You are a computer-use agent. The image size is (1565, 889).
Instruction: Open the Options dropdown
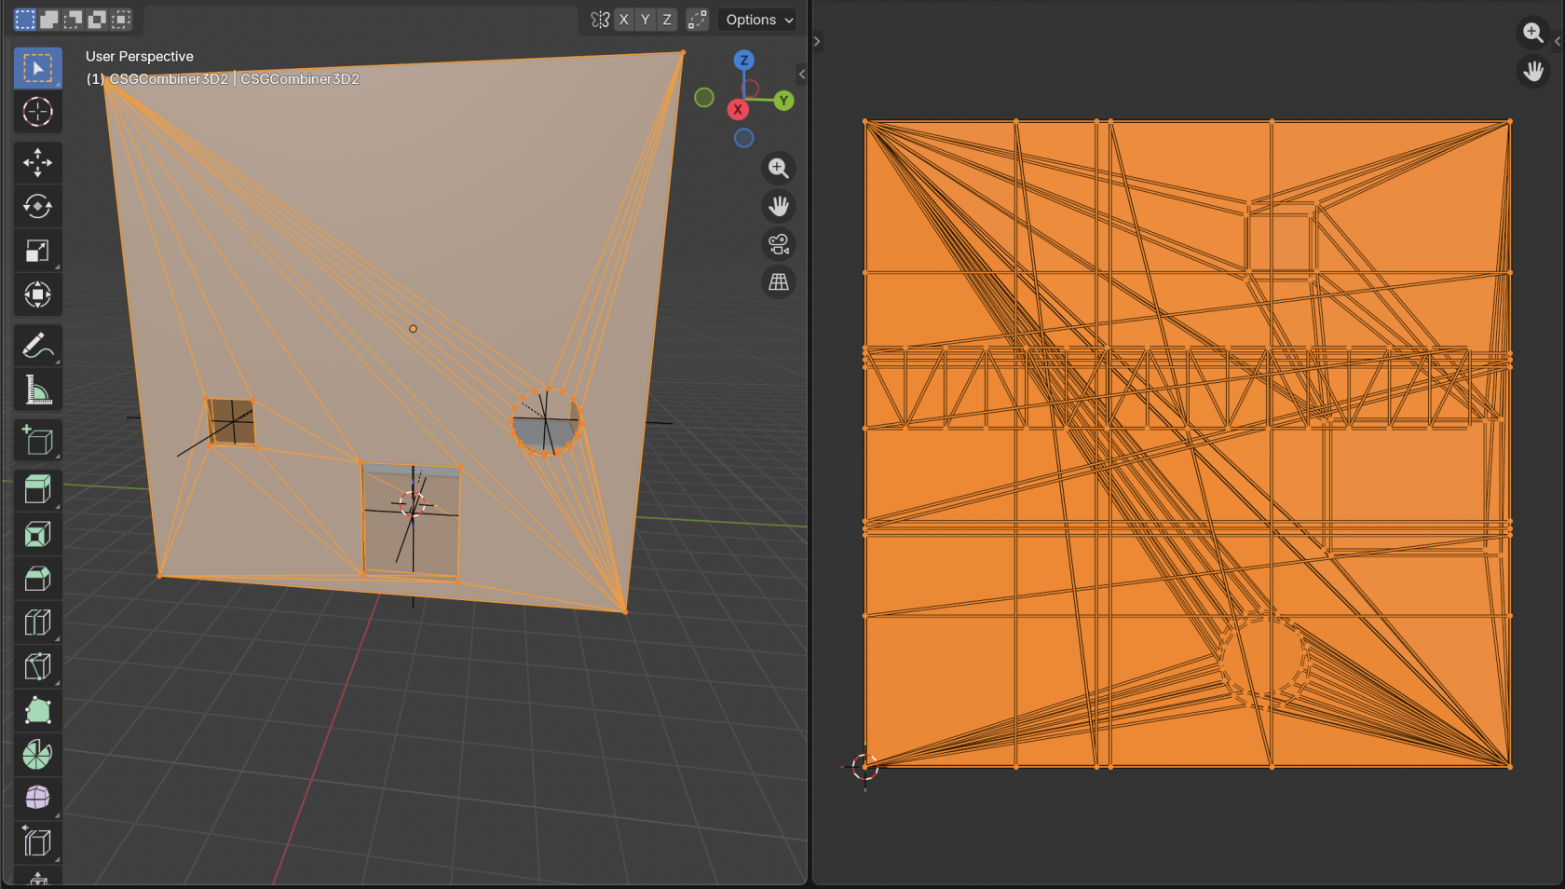tap(756, 20)
